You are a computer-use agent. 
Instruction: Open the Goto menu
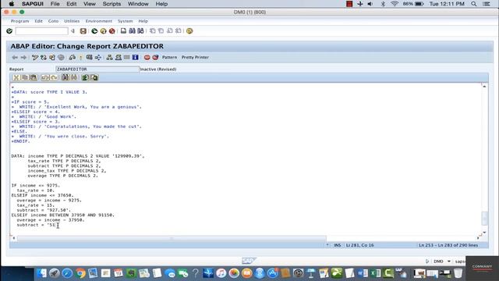coord(53,21)
